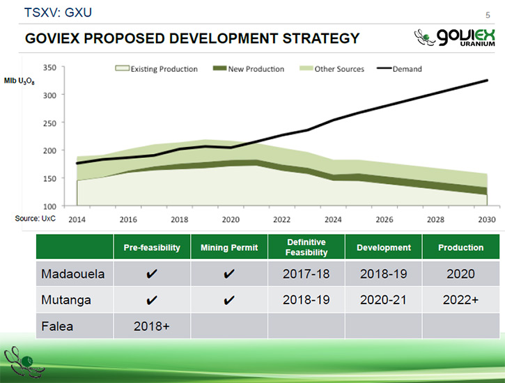
Task: Click Mutanga Production value 2022+
Action: (x=461, y=300)
